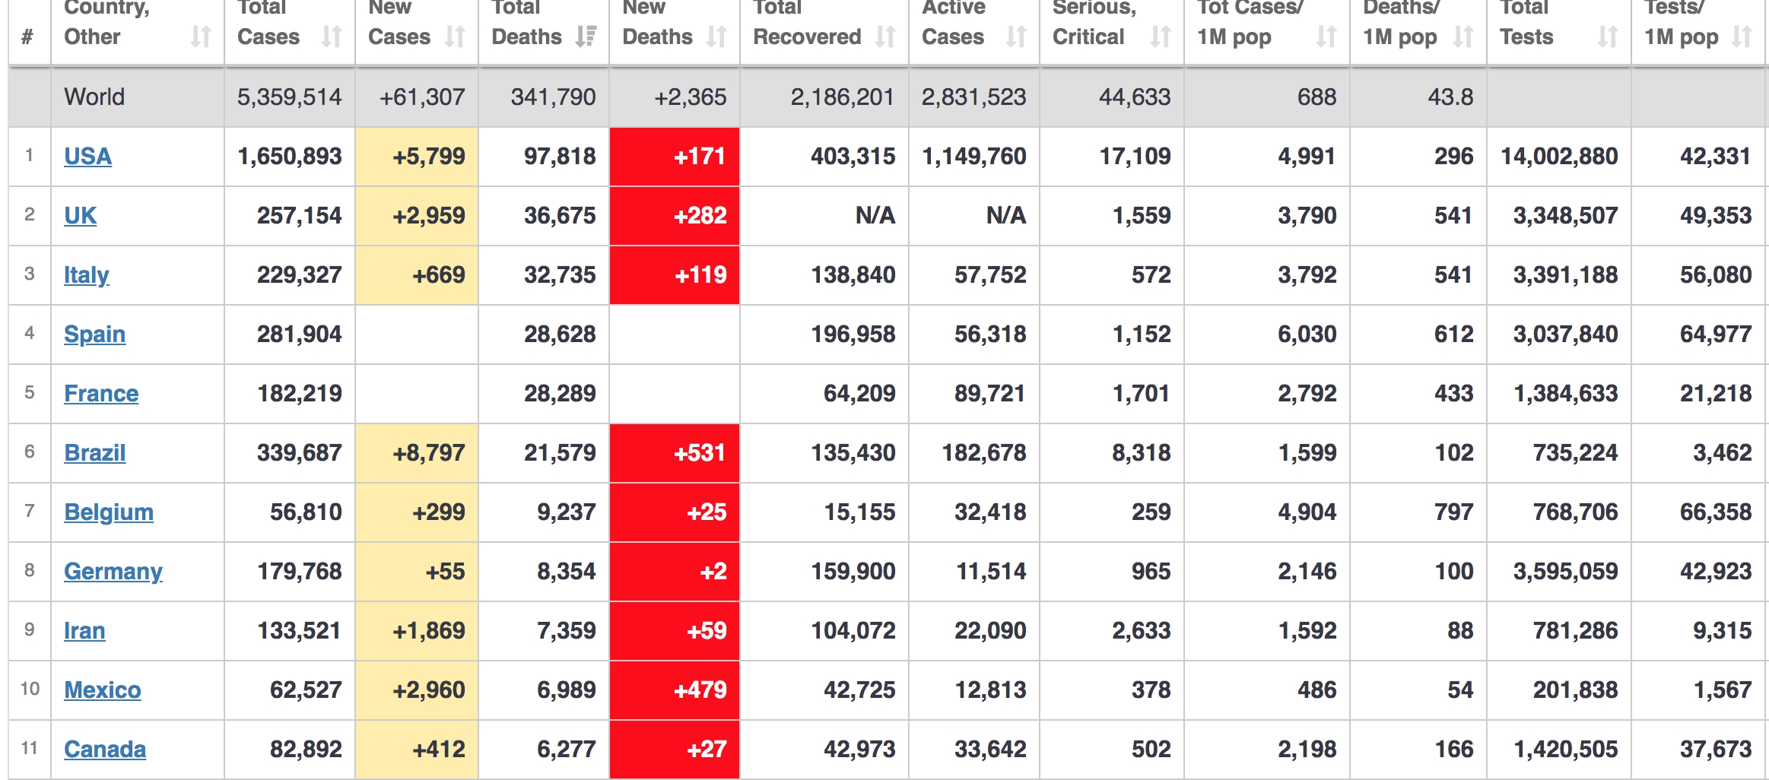Go to the Mexico country page
Image resolution: width=1769 pixels, height=780 pixels.
point(102,690)
